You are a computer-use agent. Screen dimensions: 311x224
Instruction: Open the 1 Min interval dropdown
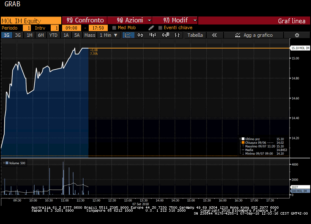pyautogui.click(x=108, y=35)
